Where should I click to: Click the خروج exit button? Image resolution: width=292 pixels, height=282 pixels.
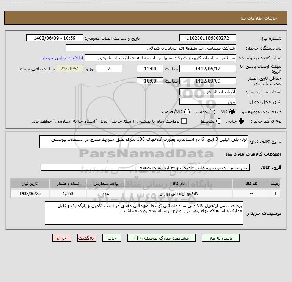click(62, 238)
